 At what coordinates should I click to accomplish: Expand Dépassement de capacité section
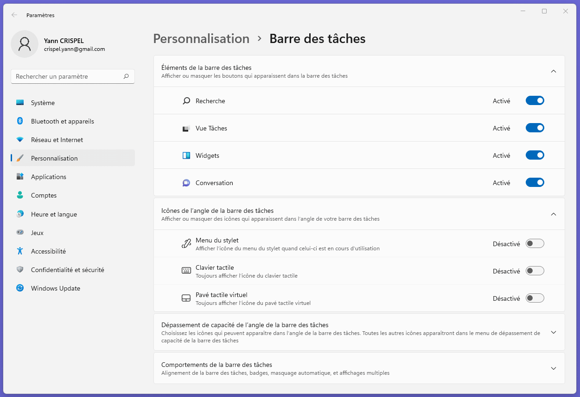[553, 332]
